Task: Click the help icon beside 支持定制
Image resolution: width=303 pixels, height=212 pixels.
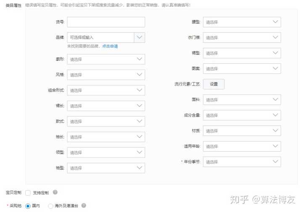Action: 55,192
